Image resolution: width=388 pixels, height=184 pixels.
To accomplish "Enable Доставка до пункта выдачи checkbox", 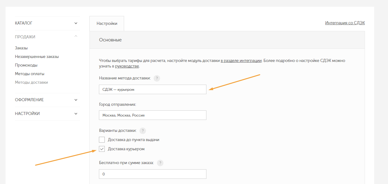I will 102,140.
